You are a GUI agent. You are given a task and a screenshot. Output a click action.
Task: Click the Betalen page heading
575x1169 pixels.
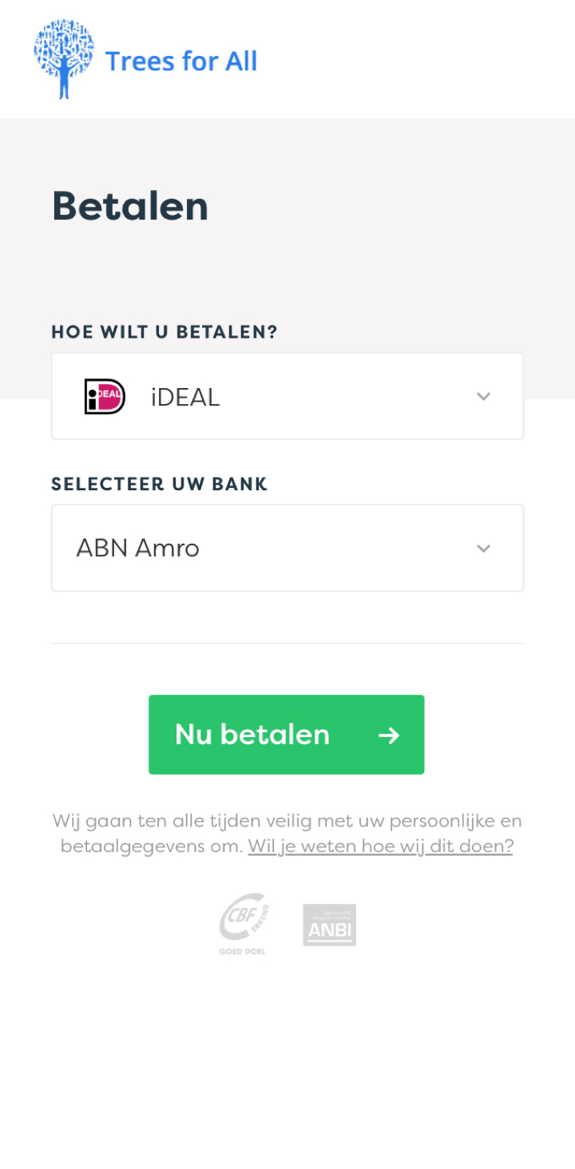(x=130, y=206)
